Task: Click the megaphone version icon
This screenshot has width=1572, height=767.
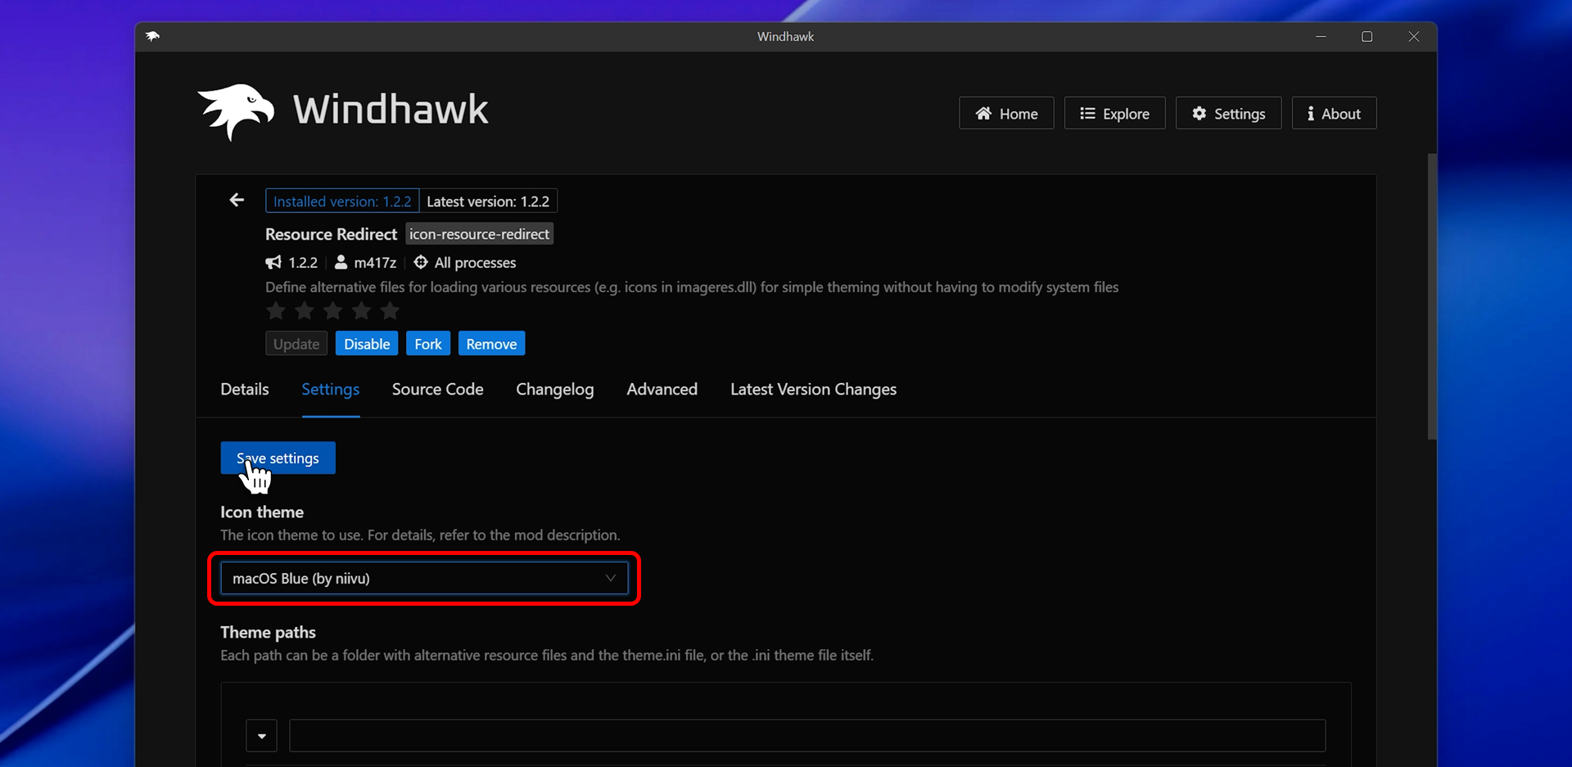Action: (x=273, y=263)
